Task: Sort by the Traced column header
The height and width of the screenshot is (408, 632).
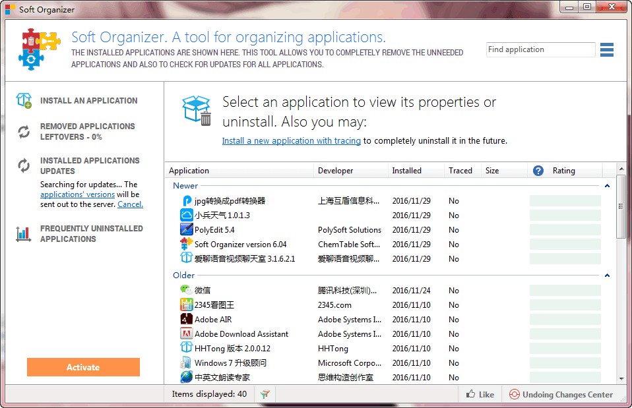Action: pos(462,171)
